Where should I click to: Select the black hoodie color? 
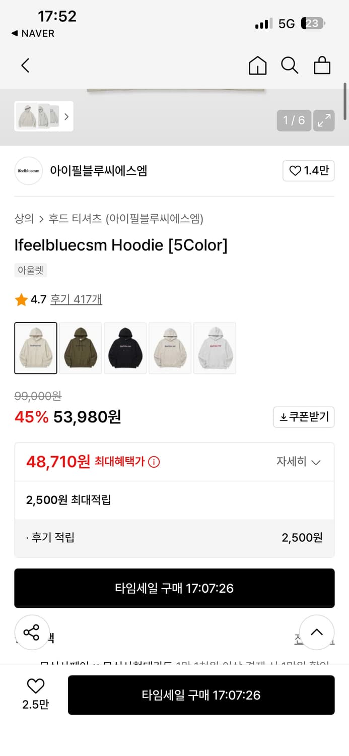click(125, 348)
